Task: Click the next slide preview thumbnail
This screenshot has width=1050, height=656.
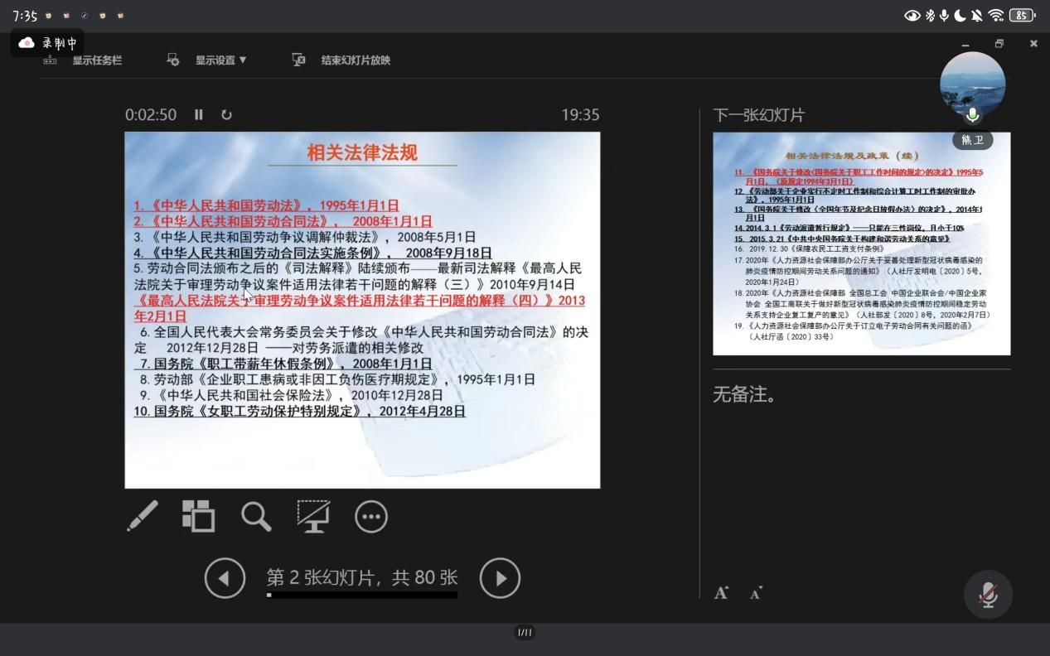Action: click(x=861, y=244)
